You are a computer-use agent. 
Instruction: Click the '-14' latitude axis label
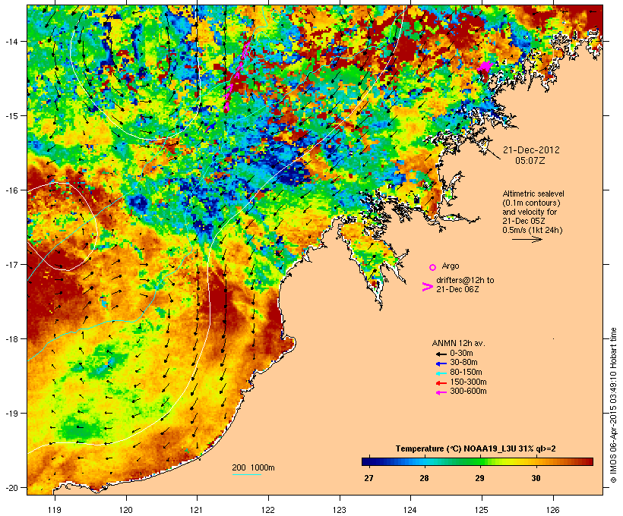click(11, 41)
